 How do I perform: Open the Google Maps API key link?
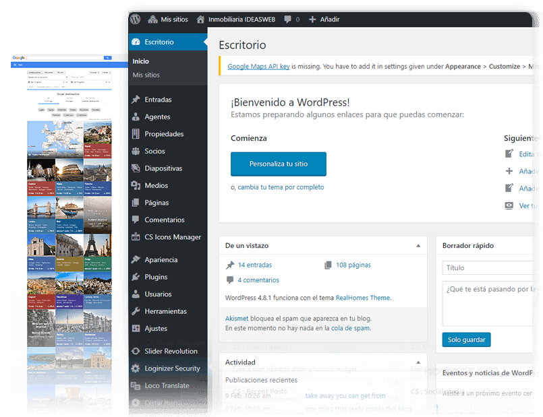[x=259, y=67]
